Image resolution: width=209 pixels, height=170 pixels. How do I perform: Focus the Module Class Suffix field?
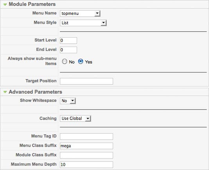point(86,156)
